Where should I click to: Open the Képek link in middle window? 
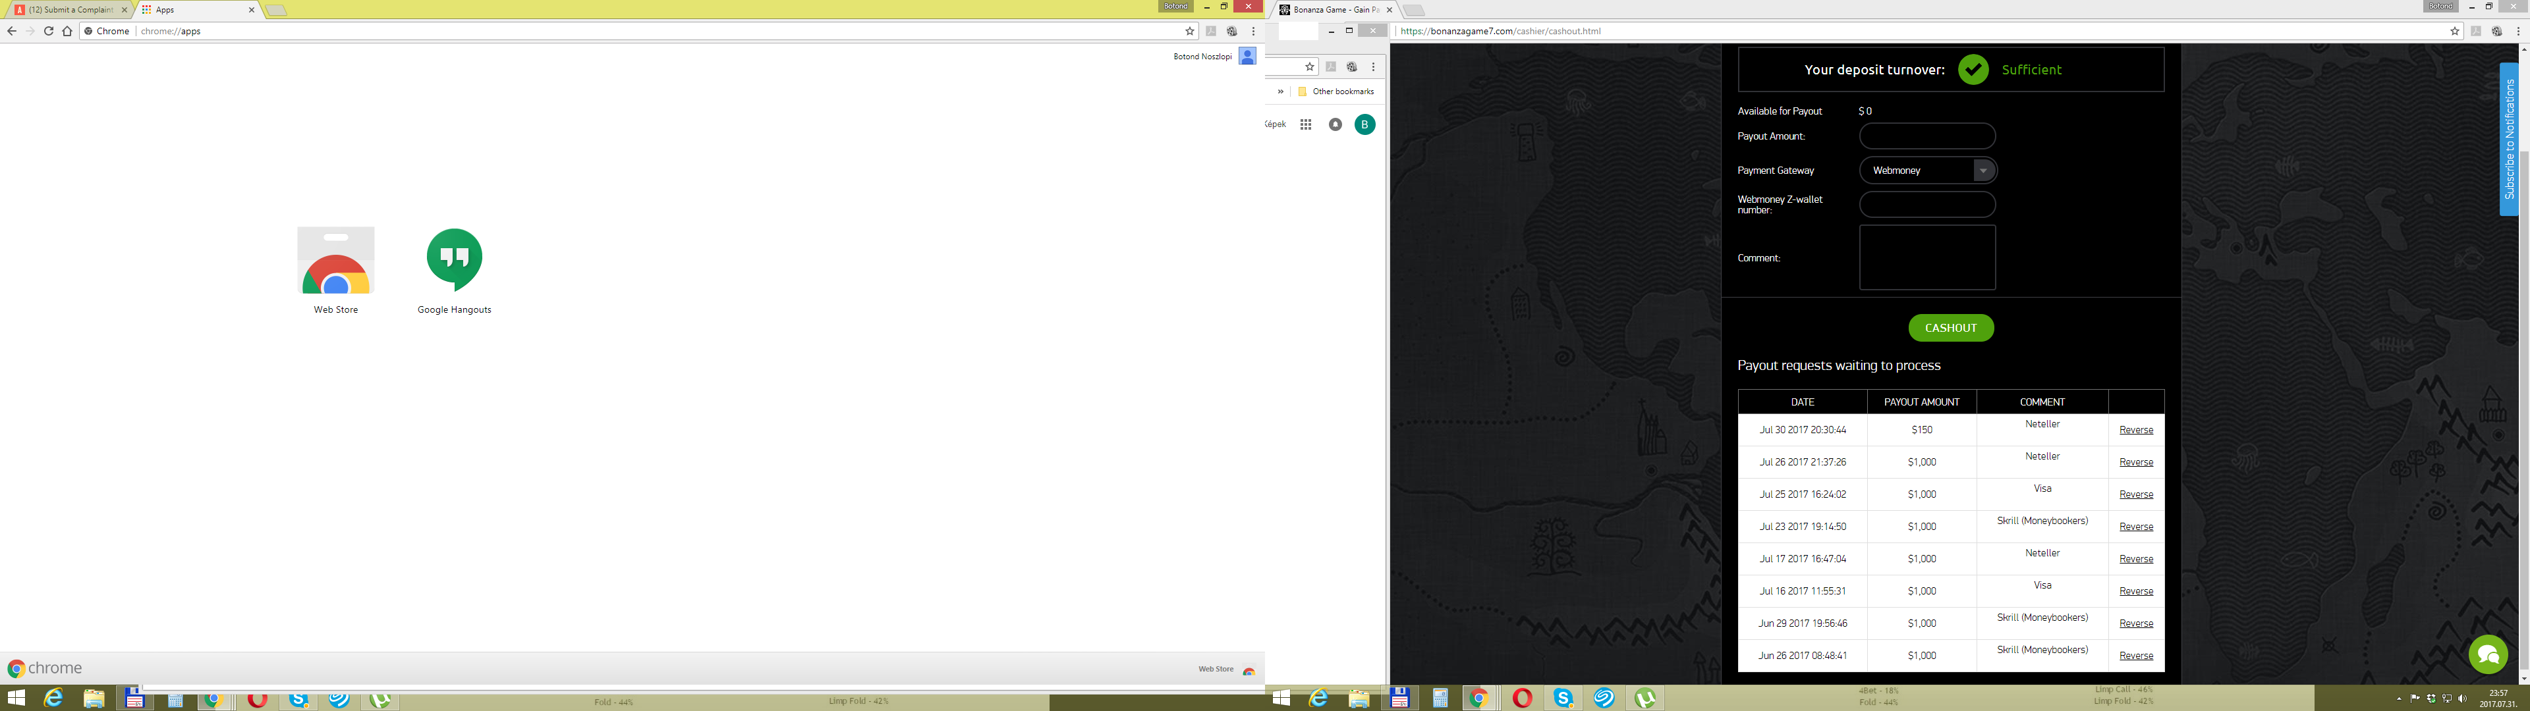click(1276, 124)
